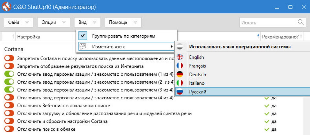Screen dimensions: 310x135
Task: Click text Отключить поиск в облаке
Action: 46,129
